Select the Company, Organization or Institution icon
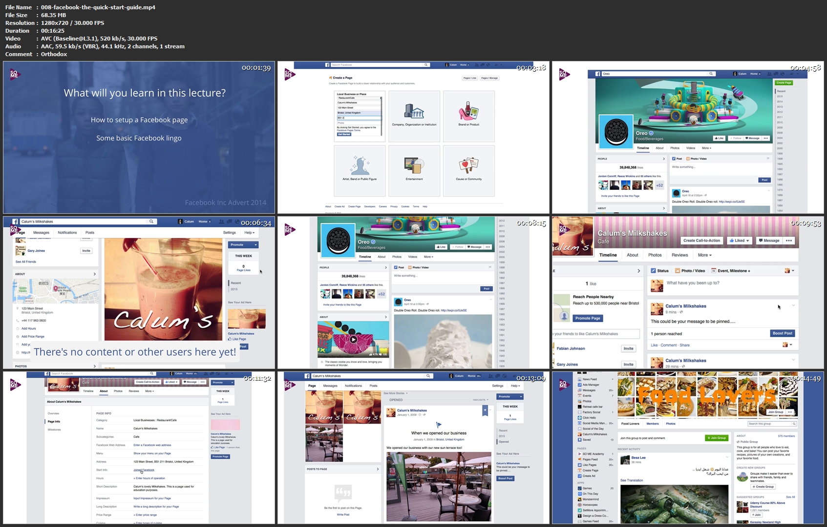The width and height of the screenshot is (827, 527). click(414, 111)
